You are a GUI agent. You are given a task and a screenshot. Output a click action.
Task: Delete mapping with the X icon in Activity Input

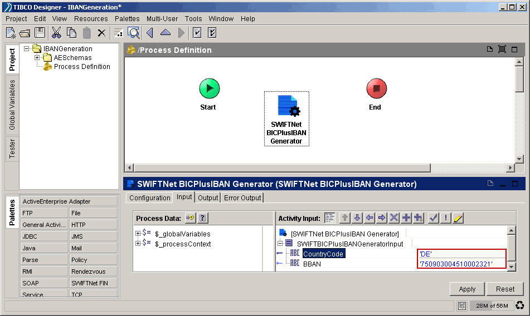click(394, 218)
